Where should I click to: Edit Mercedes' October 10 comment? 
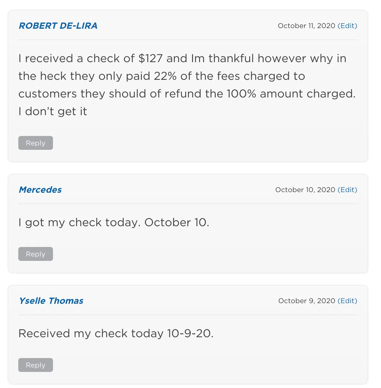(348, 190)
